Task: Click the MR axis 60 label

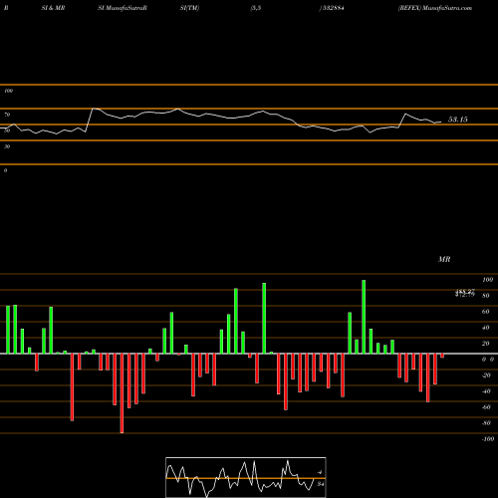Action: [x=486, y=312]
